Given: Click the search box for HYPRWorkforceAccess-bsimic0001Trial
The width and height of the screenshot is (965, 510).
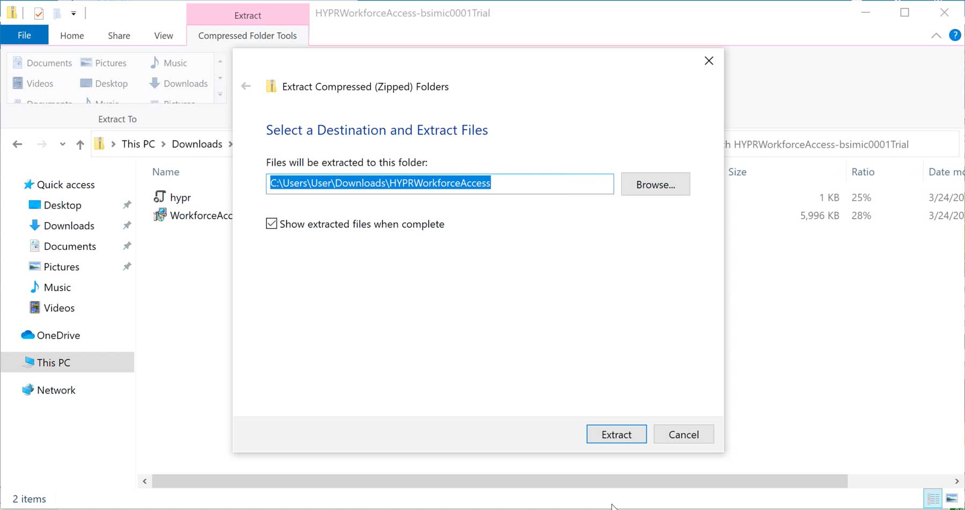Looking at the screenshot, I should (841, 144).
